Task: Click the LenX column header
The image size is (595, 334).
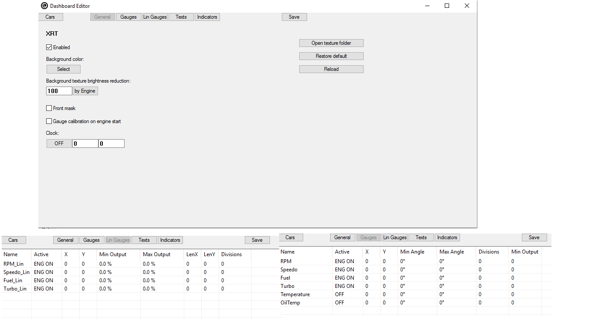Action: pos(193,254)
